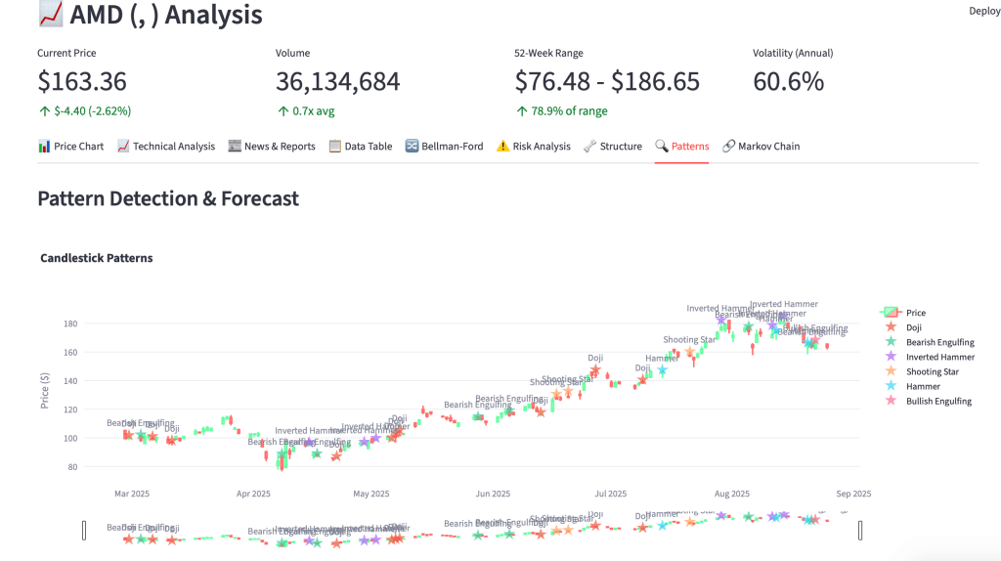This screenshot has width=1001, height=561.
Task: Click the Markov Chain link icon
Action: tap(728, 147)
